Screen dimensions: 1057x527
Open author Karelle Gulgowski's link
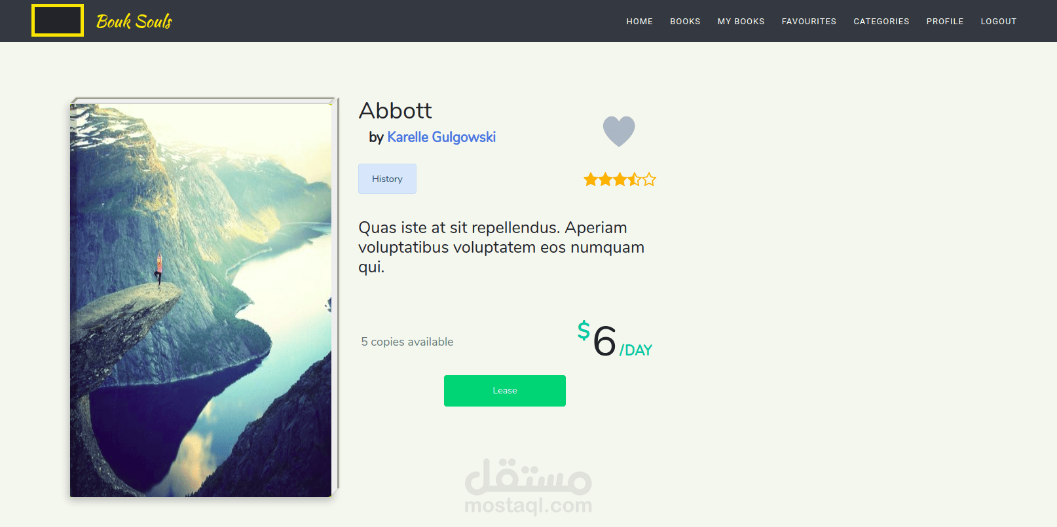pos(441,137)
